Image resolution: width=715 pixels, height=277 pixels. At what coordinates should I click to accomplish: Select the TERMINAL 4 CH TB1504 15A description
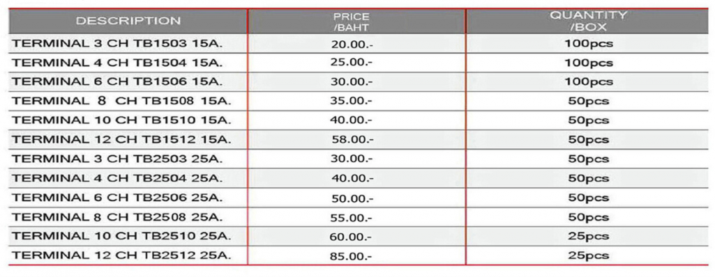coord(117,63)
